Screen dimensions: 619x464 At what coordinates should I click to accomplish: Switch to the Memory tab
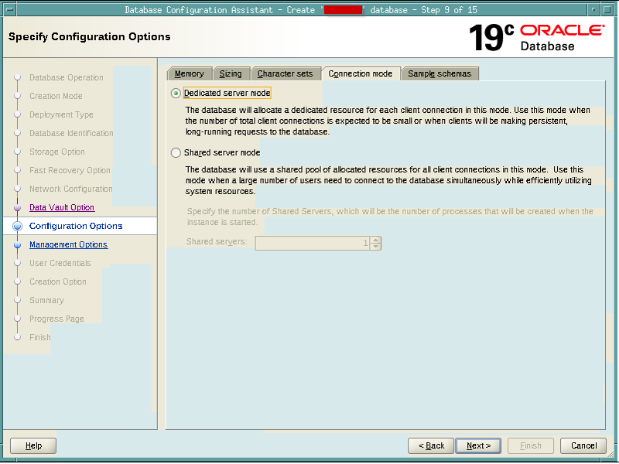point(190,73)
